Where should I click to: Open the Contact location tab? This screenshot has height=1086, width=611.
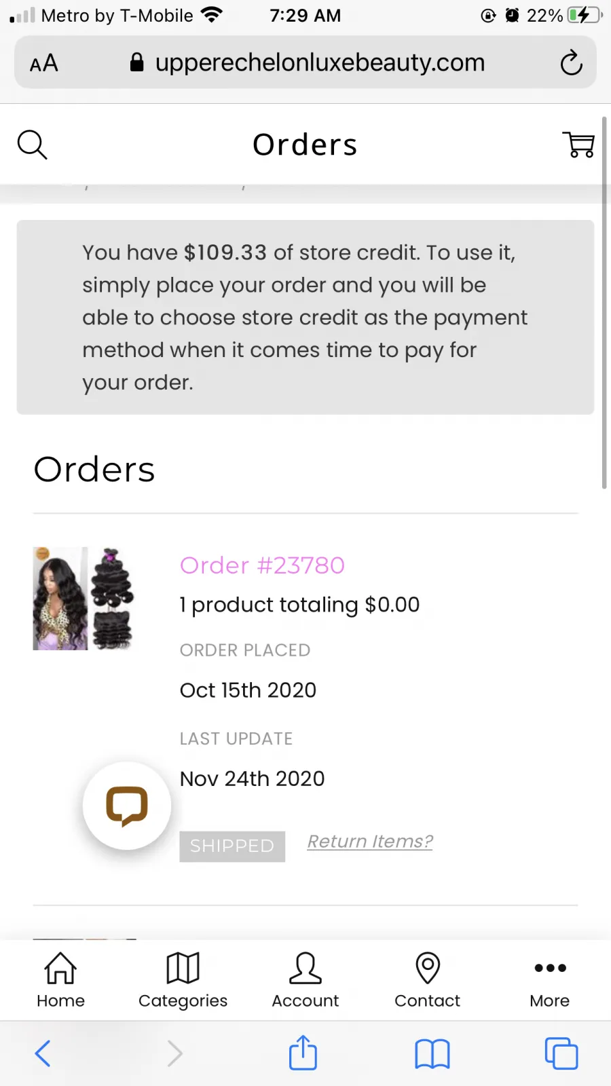pos(427,980)
